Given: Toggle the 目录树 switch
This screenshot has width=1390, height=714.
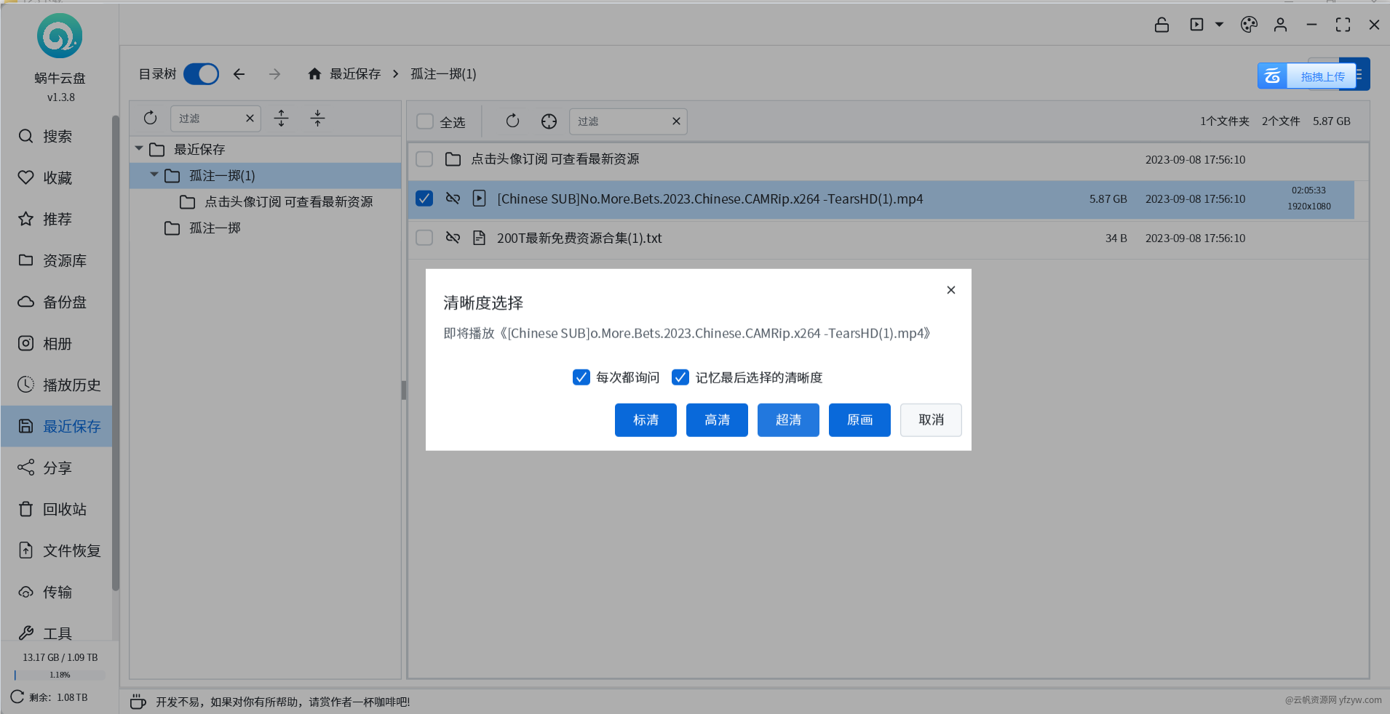Looking at the screenshot, I should (x=201, y=74).
